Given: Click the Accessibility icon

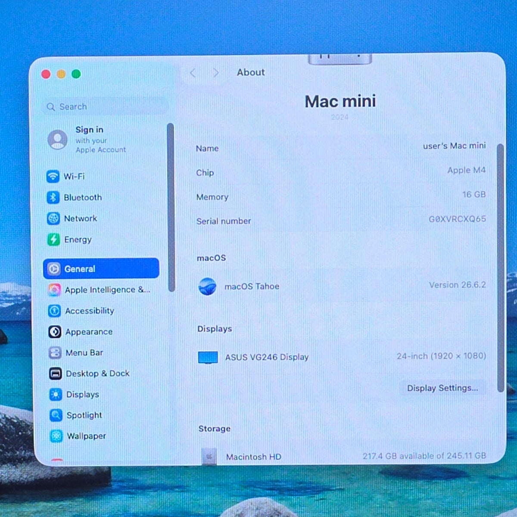Looking at the screenshot, I should [54, 311].
